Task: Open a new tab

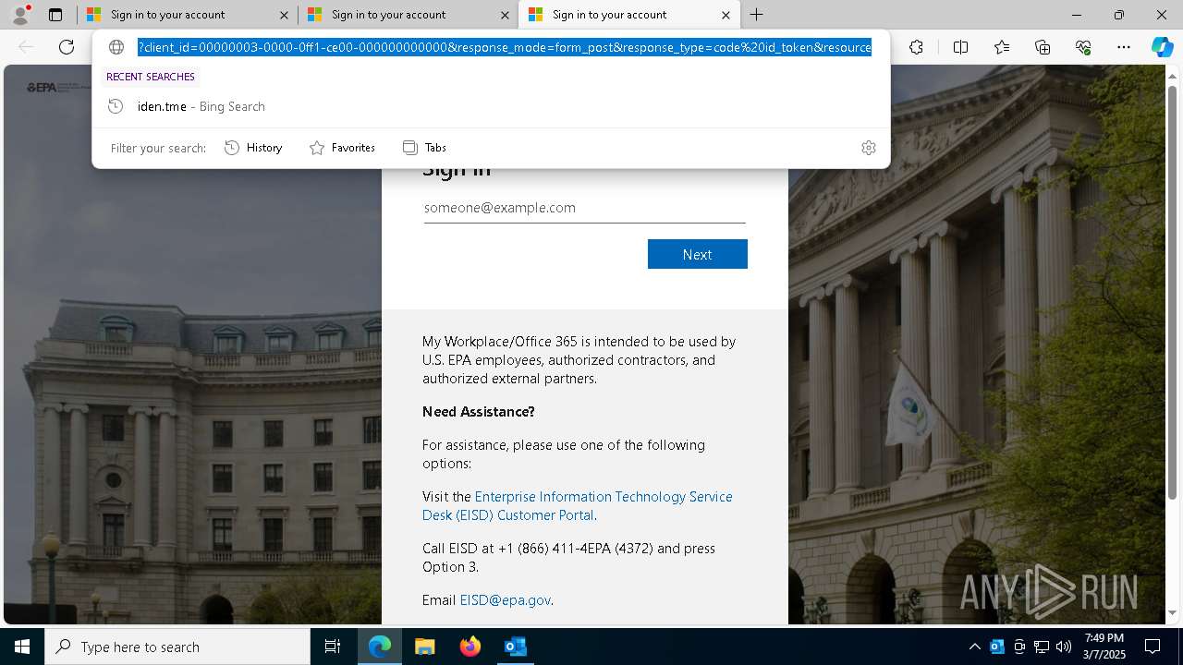Action: click(x=756, y=15)
